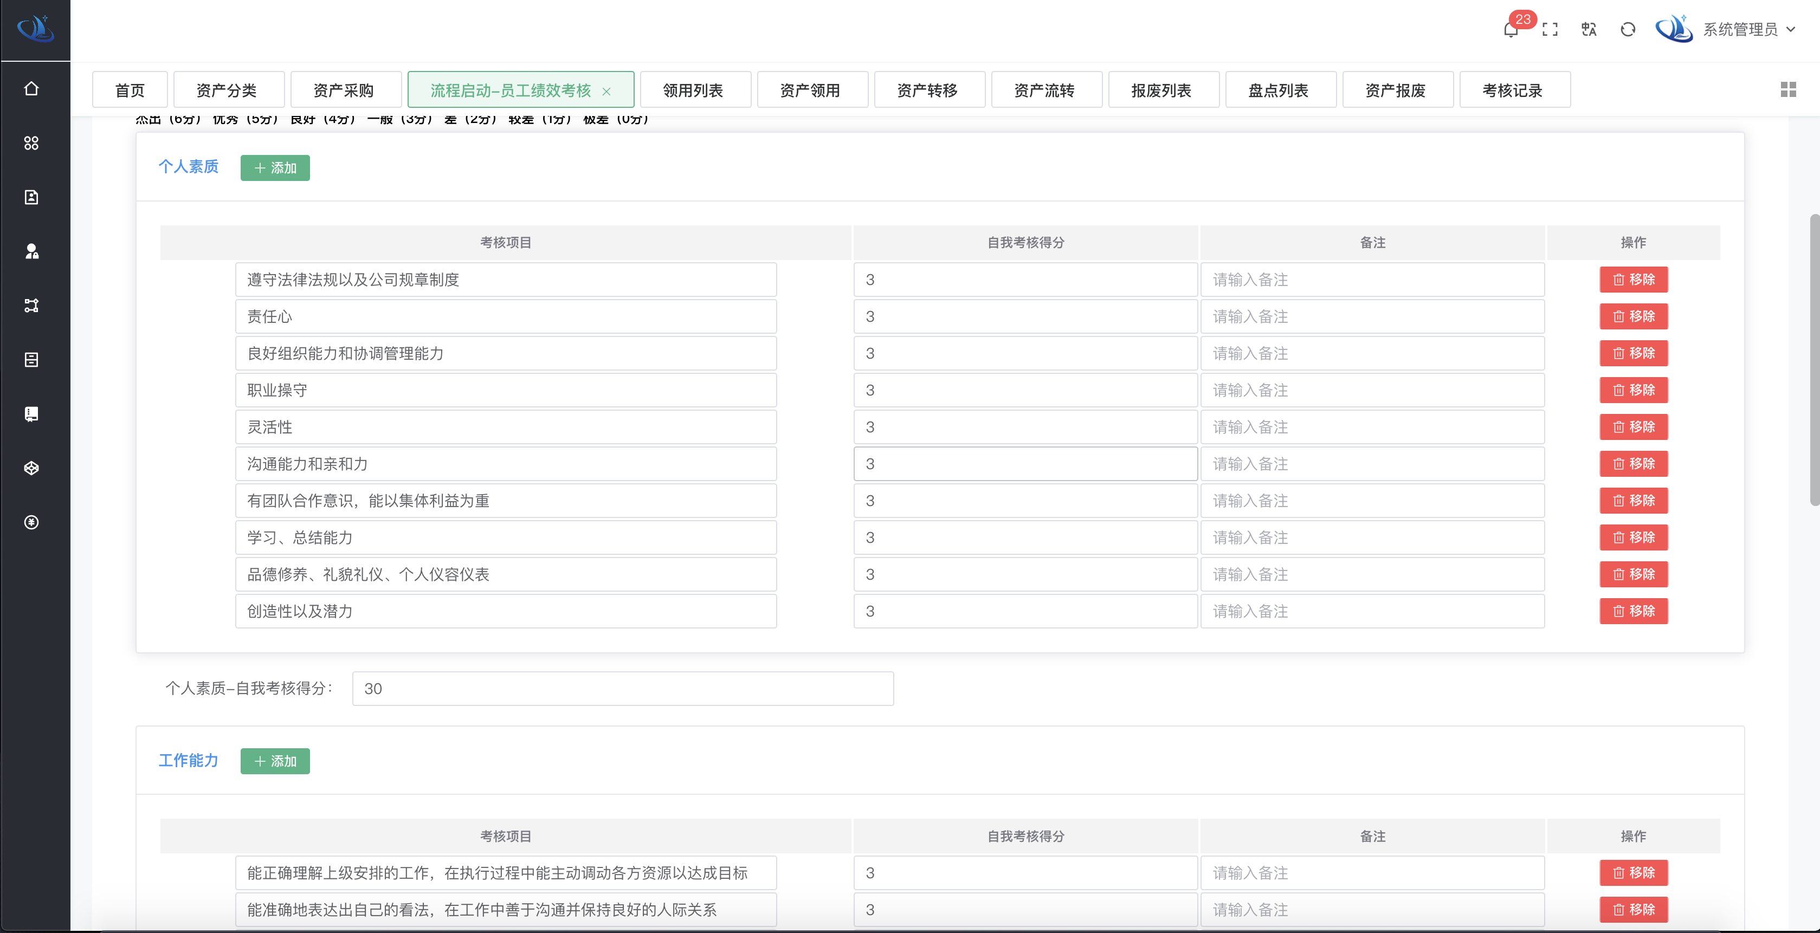This screenshot has width=1820, height=933.
Task: Remove the 能正确理解上级安排的工作 row
Action: (x=1634, y=872)
